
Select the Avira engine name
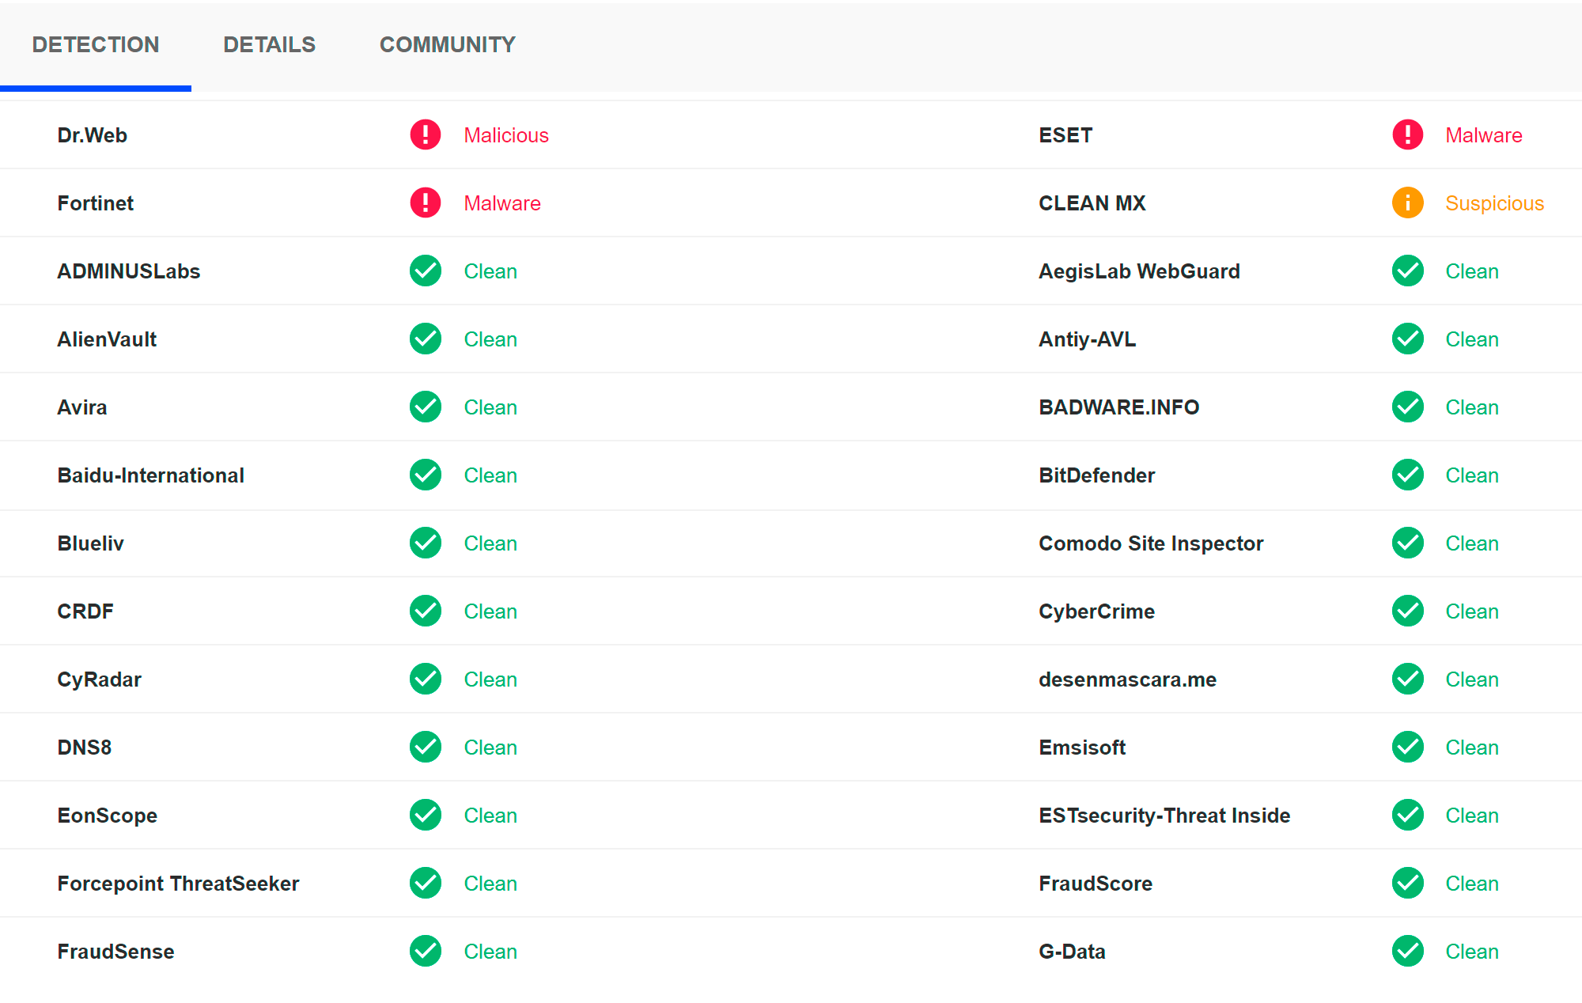(82, 407)
